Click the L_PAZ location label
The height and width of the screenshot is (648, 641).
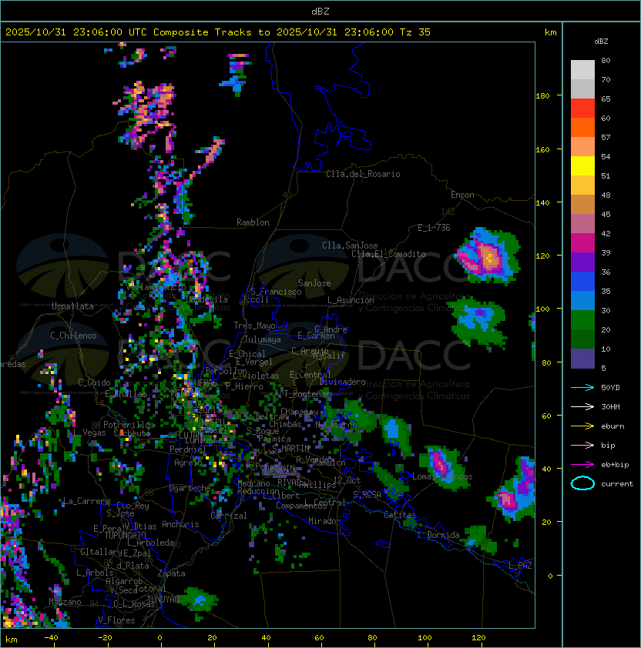pyautogui.click(x=520, y=566)
